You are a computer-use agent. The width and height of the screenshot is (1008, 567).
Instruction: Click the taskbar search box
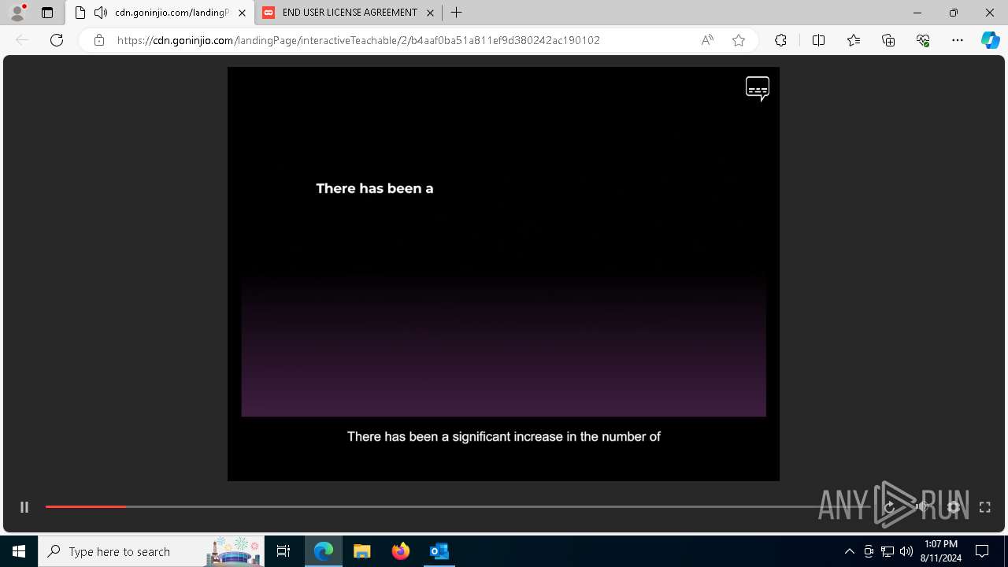[152, 551]
